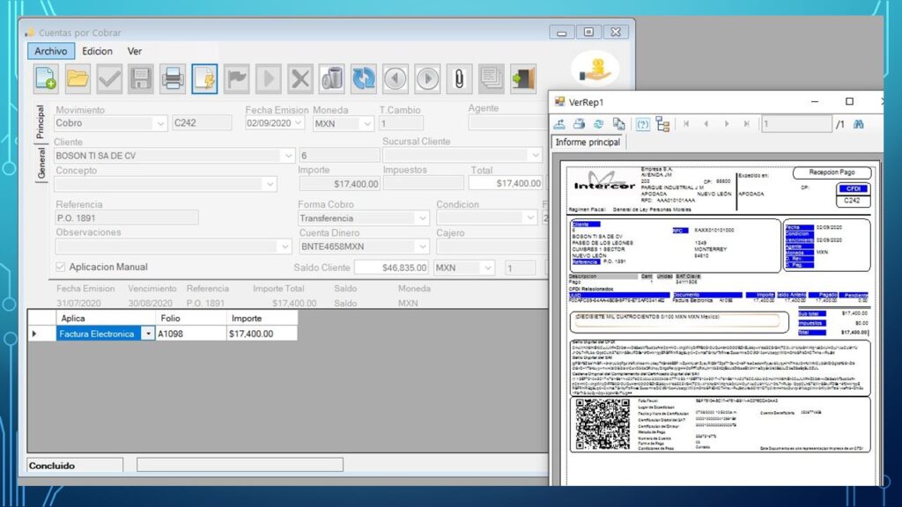Click the Total field showing $17,400.00

tap(506, 184)
